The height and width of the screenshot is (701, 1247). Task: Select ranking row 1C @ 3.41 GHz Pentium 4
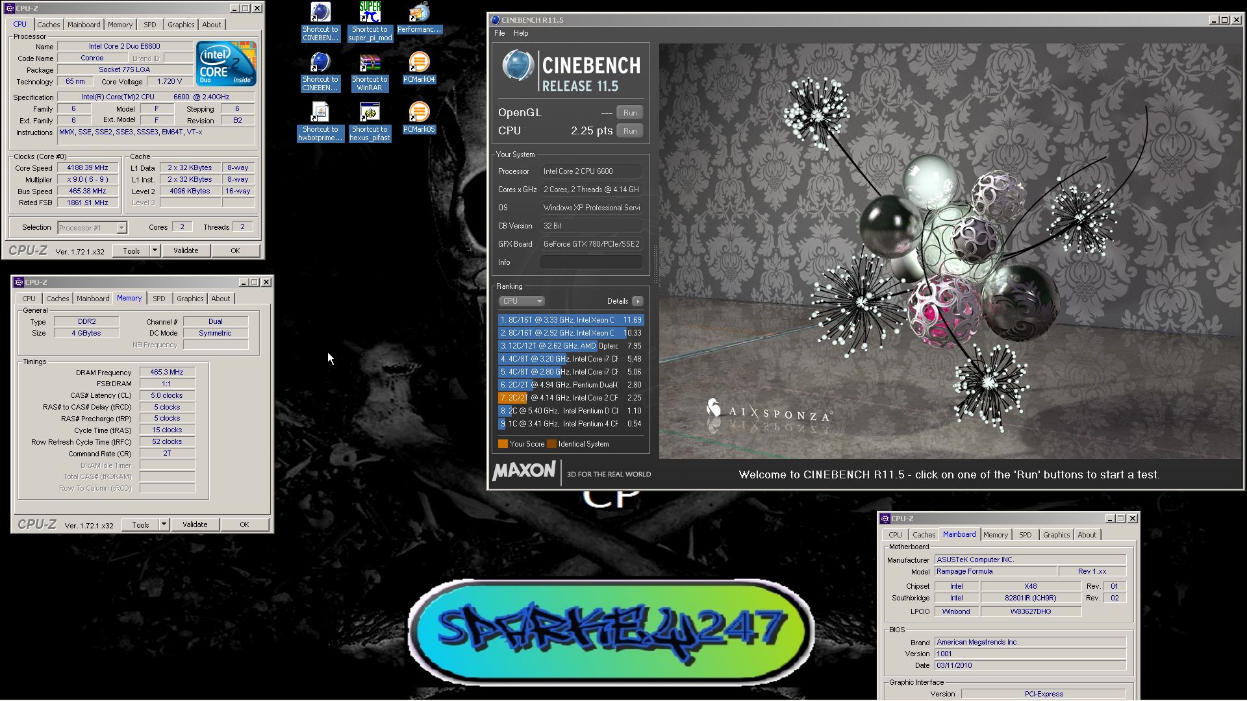tap(571, 424)
